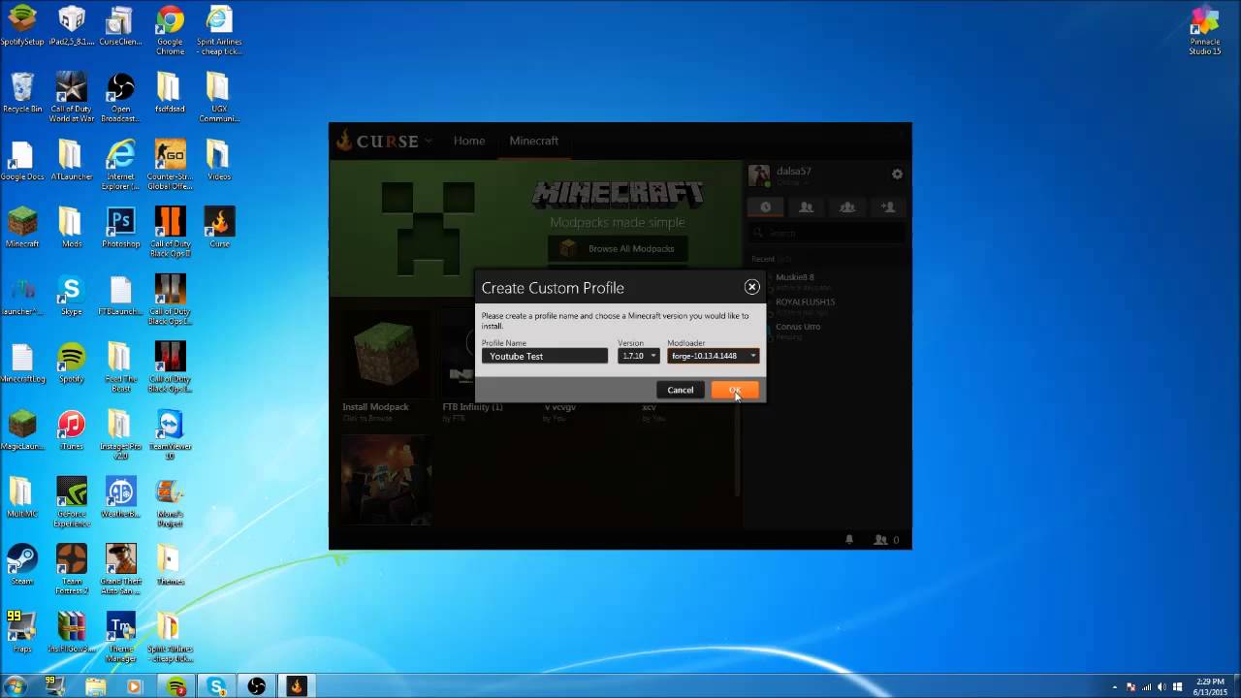Select the friends list icon tab
This screenshot has height=698, width=1241.
point(806,206)
